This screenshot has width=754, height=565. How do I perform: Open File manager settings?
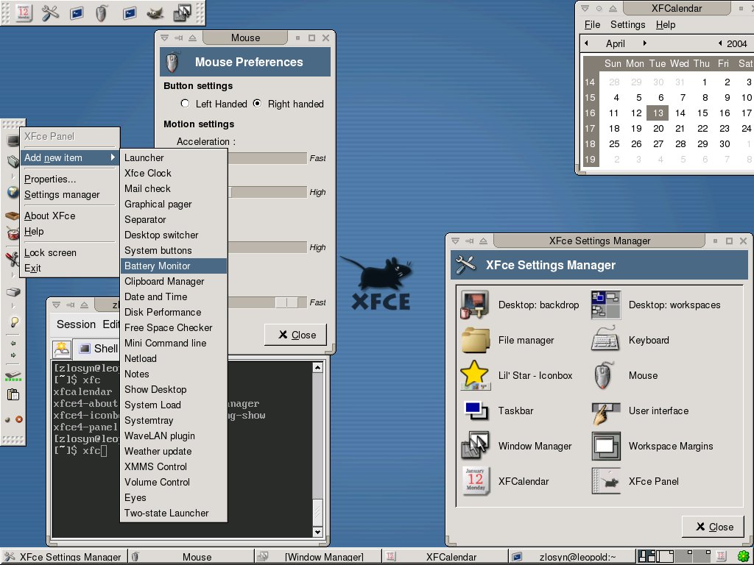coord(508,340)
